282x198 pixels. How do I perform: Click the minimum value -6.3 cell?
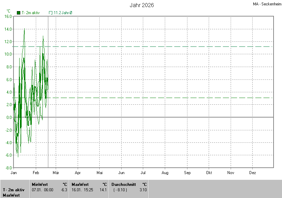[63, 190]
